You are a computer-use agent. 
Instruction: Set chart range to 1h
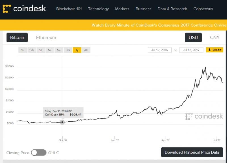[x=23, y=50]
